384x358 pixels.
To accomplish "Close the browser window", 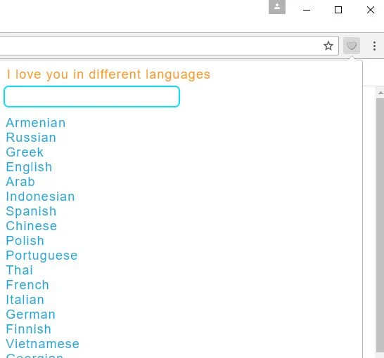I will pyautogui.click(x=370, y=10).
